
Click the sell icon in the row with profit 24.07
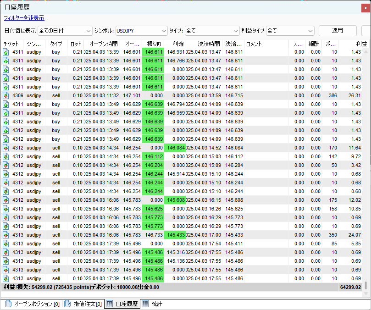(6, 235)
